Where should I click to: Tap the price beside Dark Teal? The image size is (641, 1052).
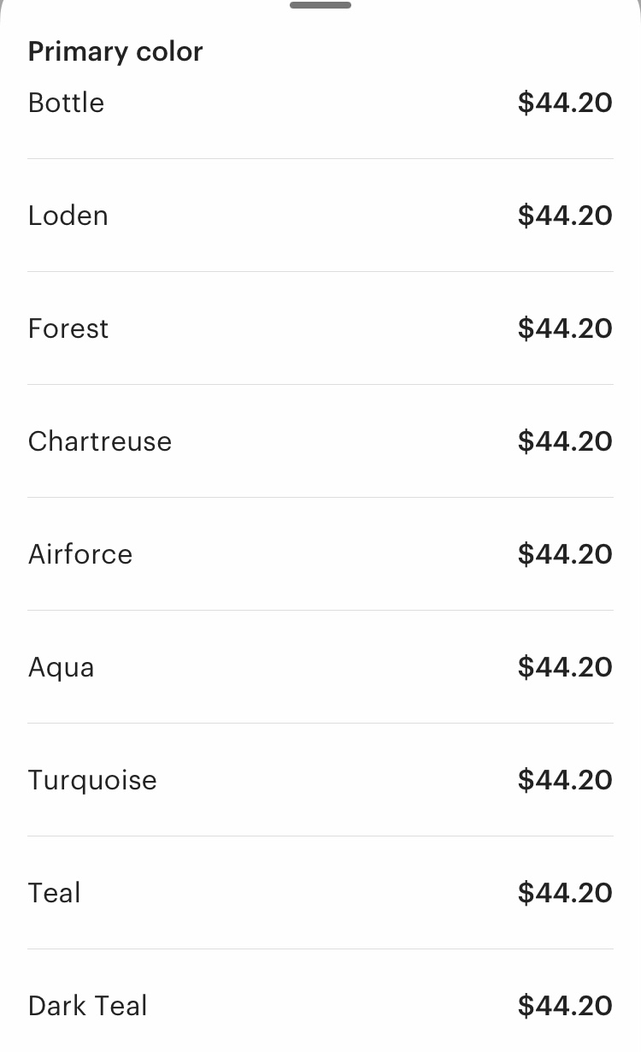pyautogui.click(x=565, y=1006)
